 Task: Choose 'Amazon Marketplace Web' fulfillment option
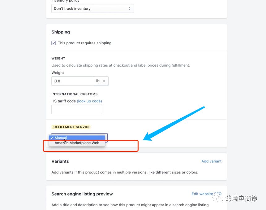77,143
